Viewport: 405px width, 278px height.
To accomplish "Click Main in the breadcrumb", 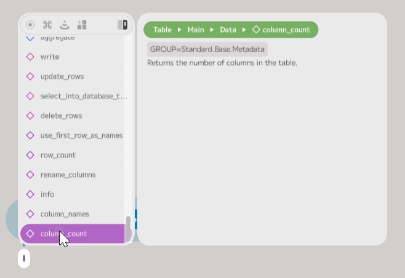I will click(x=196, y=30).
